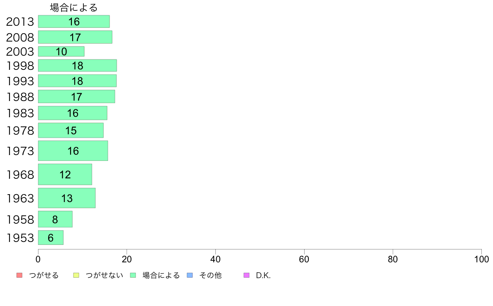Click the yellow つがせない legend swatch

coord(76,275)
